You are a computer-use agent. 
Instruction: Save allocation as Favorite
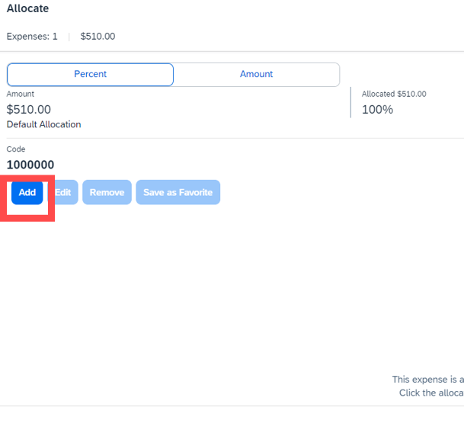178,193
